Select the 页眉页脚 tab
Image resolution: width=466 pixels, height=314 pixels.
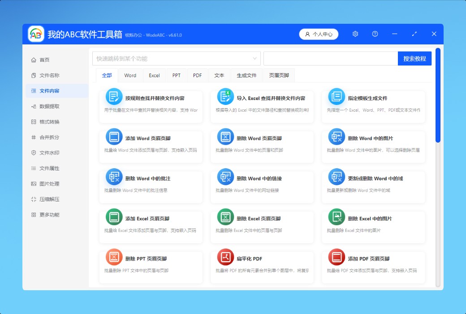pos(279,75)
